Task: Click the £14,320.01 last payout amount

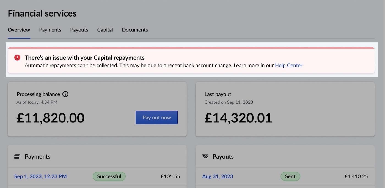Action: [x=238, y=118]
